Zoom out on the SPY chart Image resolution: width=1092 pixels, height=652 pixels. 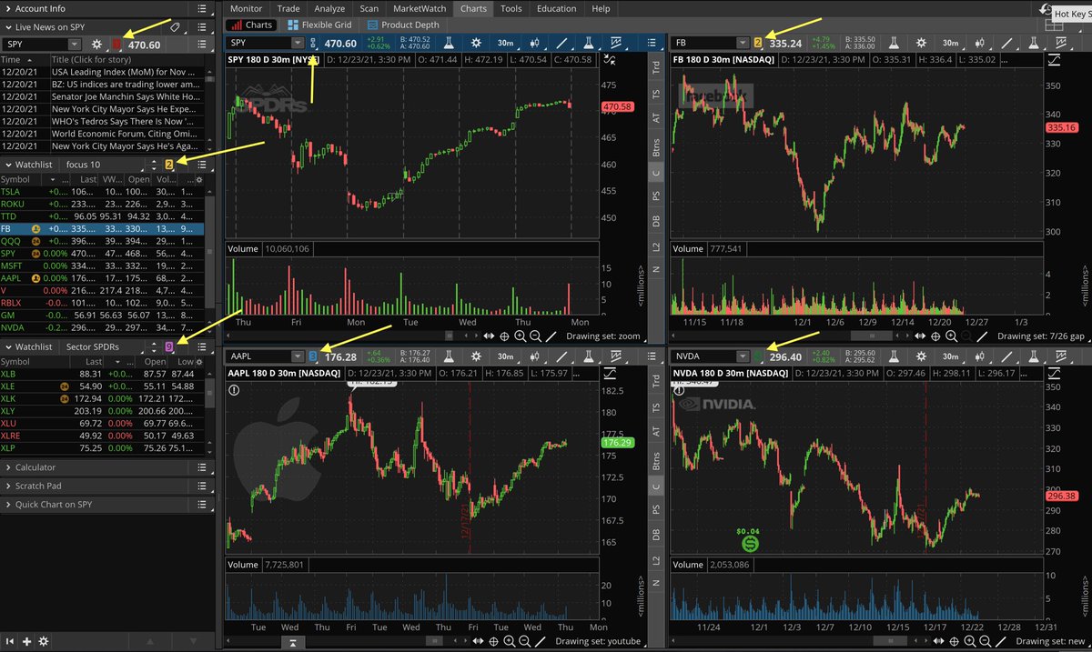535,336
